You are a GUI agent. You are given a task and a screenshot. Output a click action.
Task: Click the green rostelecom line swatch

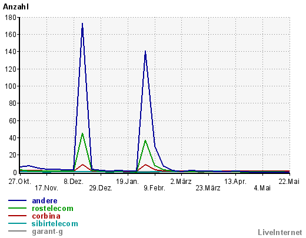(x=17, y=208)
